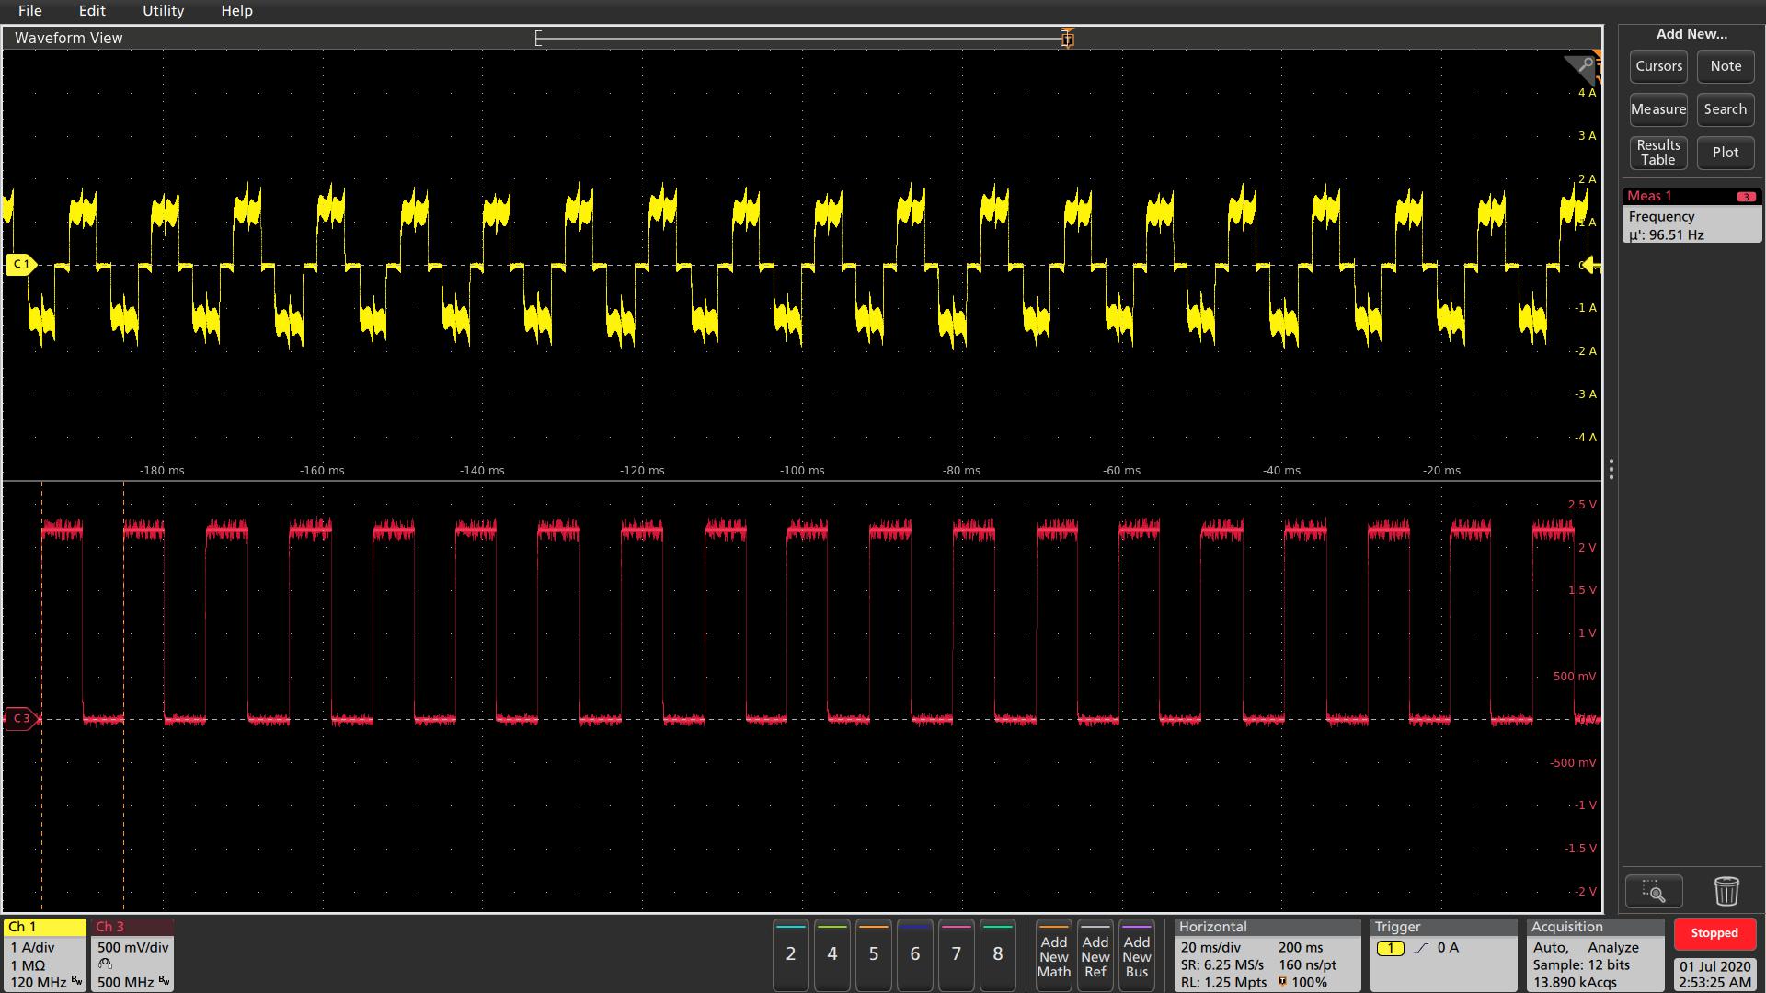Screen dimensions: 1766x993
Task: Turn on channel 6
Action: click(915, 954)
